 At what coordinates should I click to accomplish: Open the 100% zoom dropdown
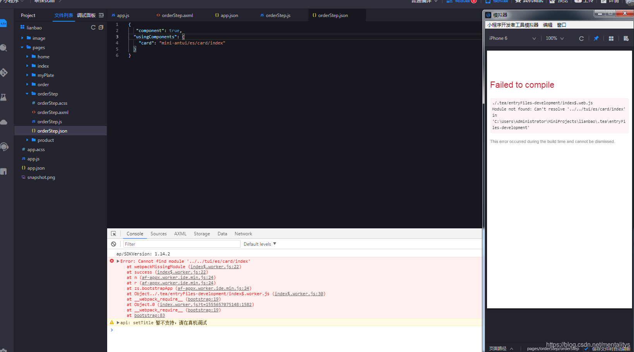[555, 38]
